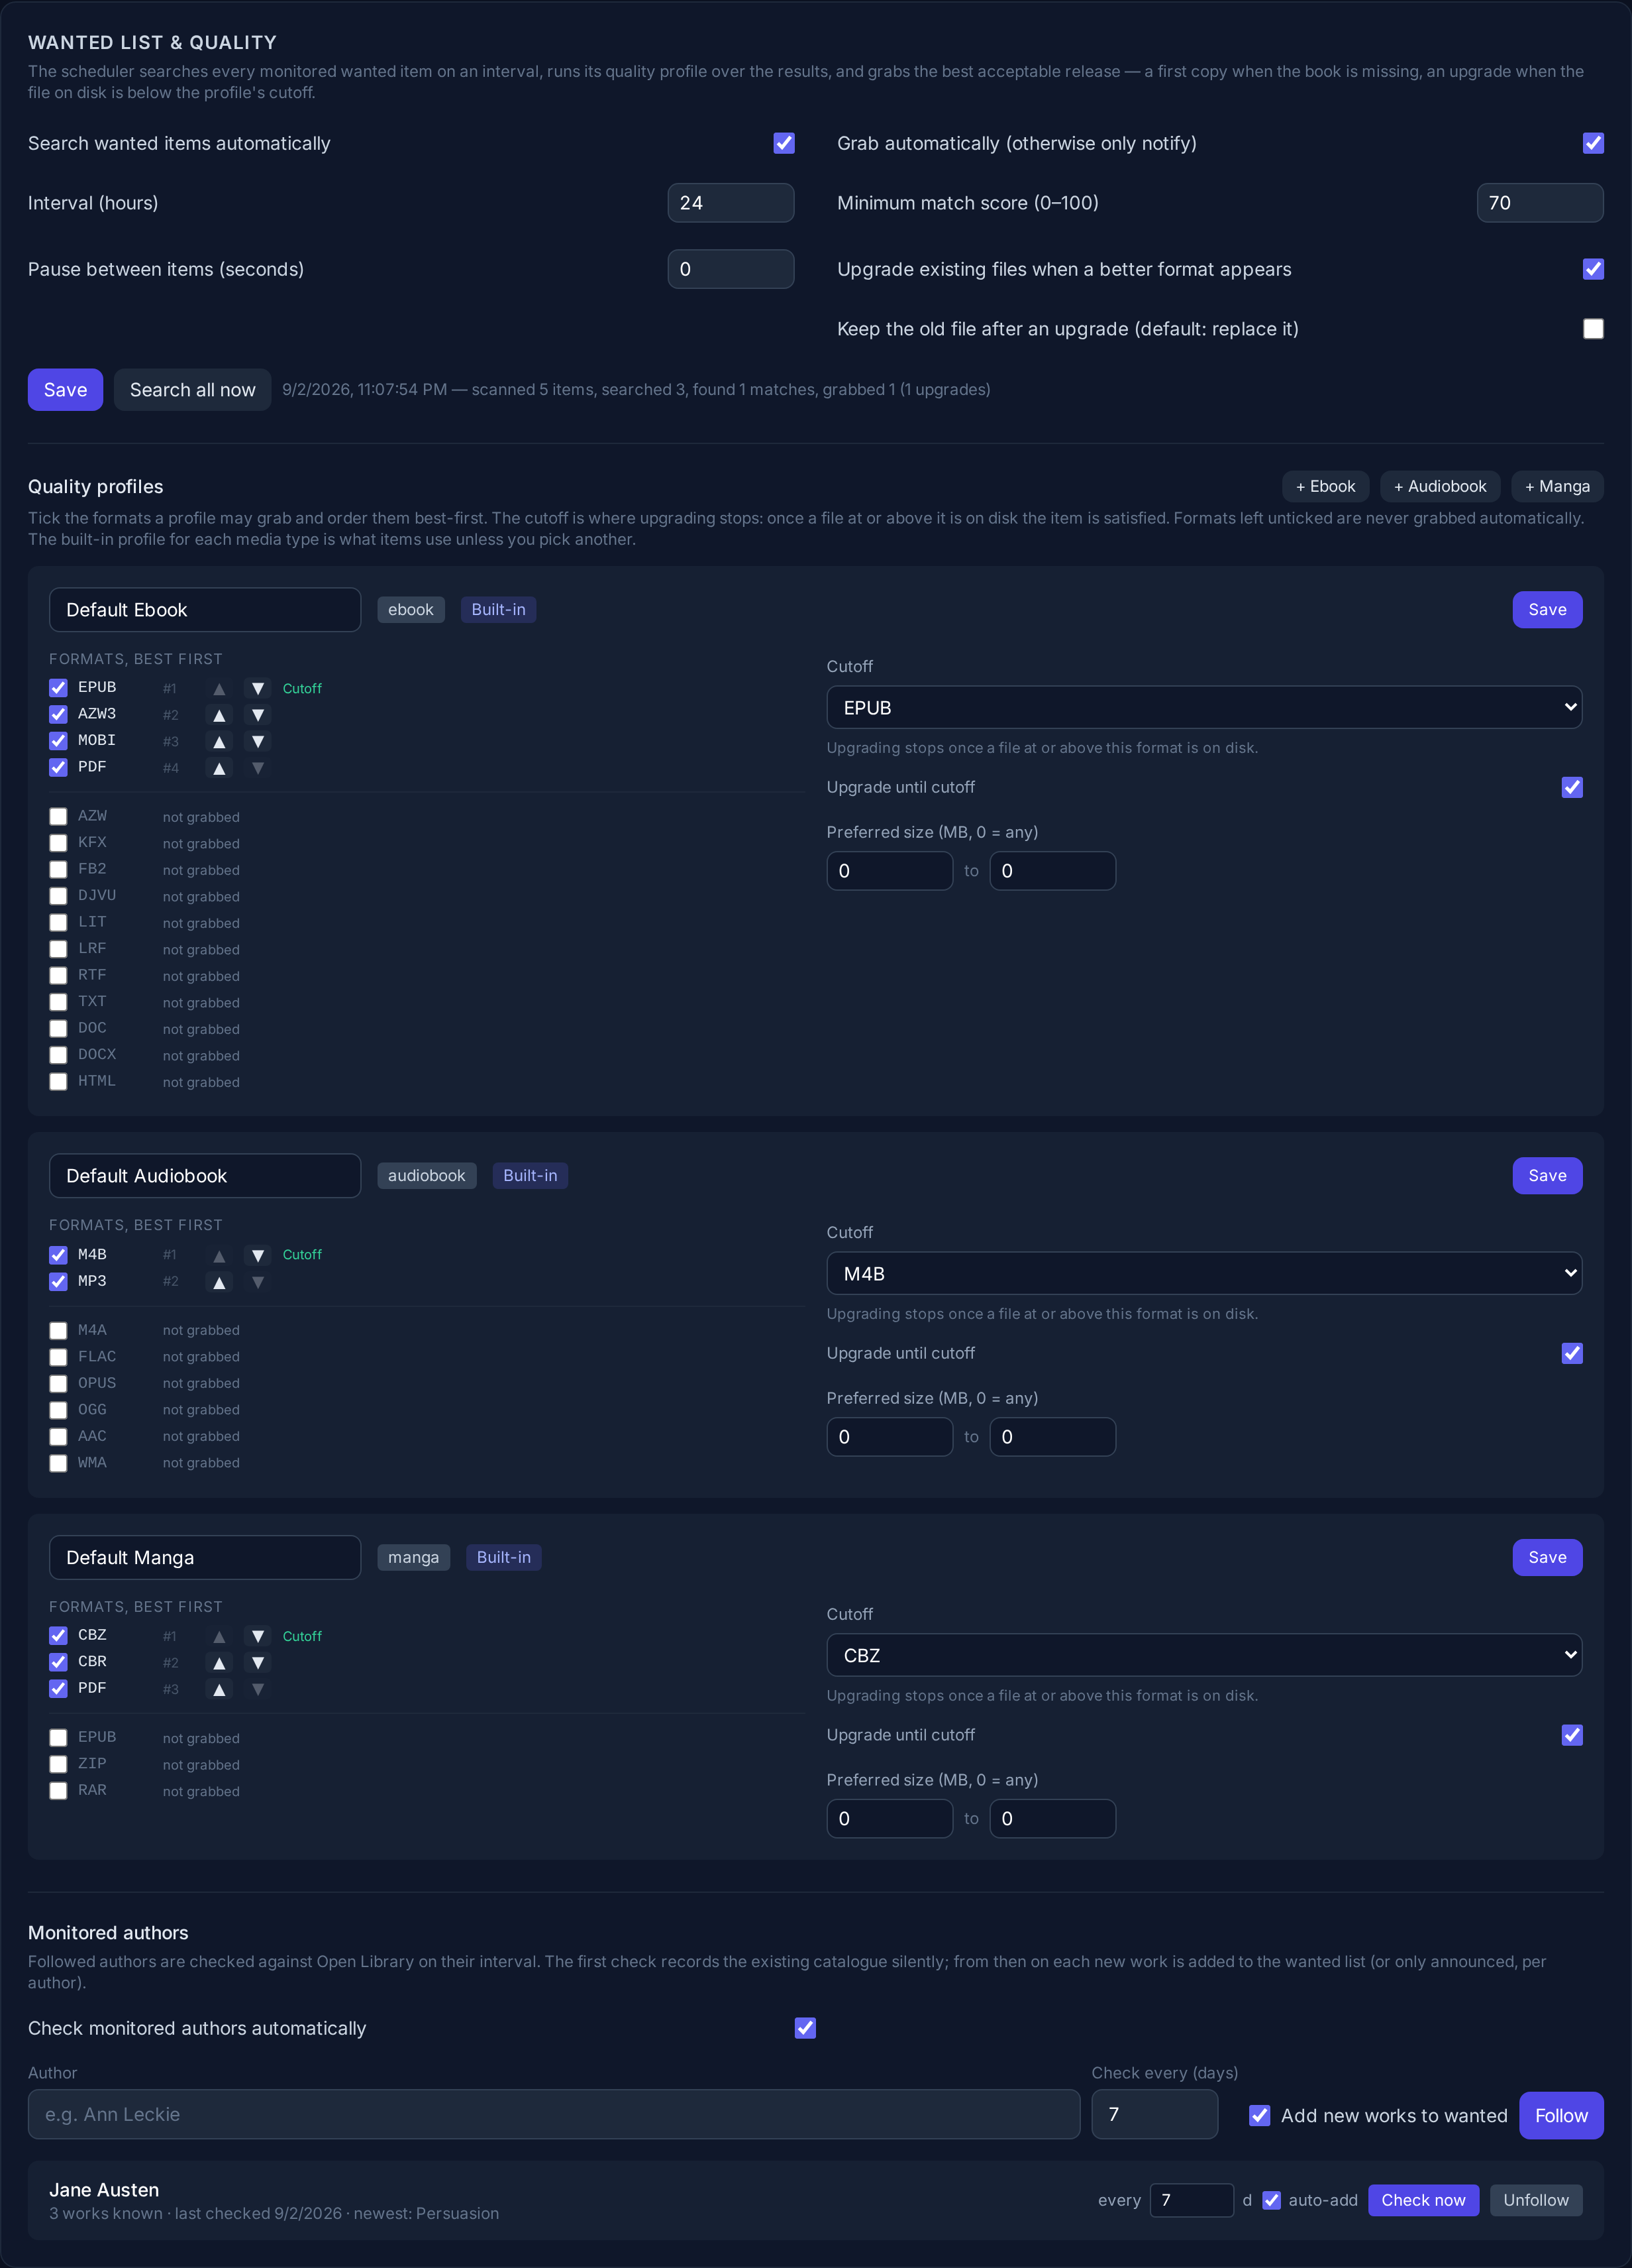Move AZW3 down in format order
This screenshot has height=2268, width=1632.
pyautogui.click(x=258, y=715)
